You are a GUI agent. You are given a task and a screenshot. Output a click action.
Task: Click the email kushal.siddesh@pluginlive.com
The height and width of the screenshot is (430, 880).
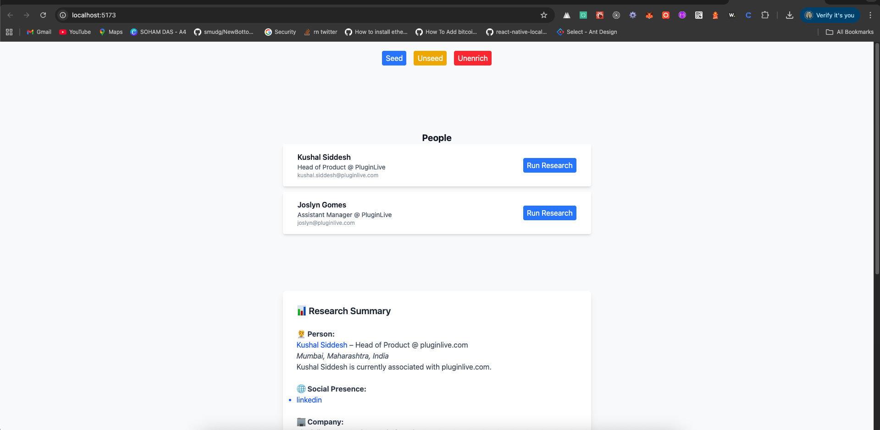click(x=338, y=175)
